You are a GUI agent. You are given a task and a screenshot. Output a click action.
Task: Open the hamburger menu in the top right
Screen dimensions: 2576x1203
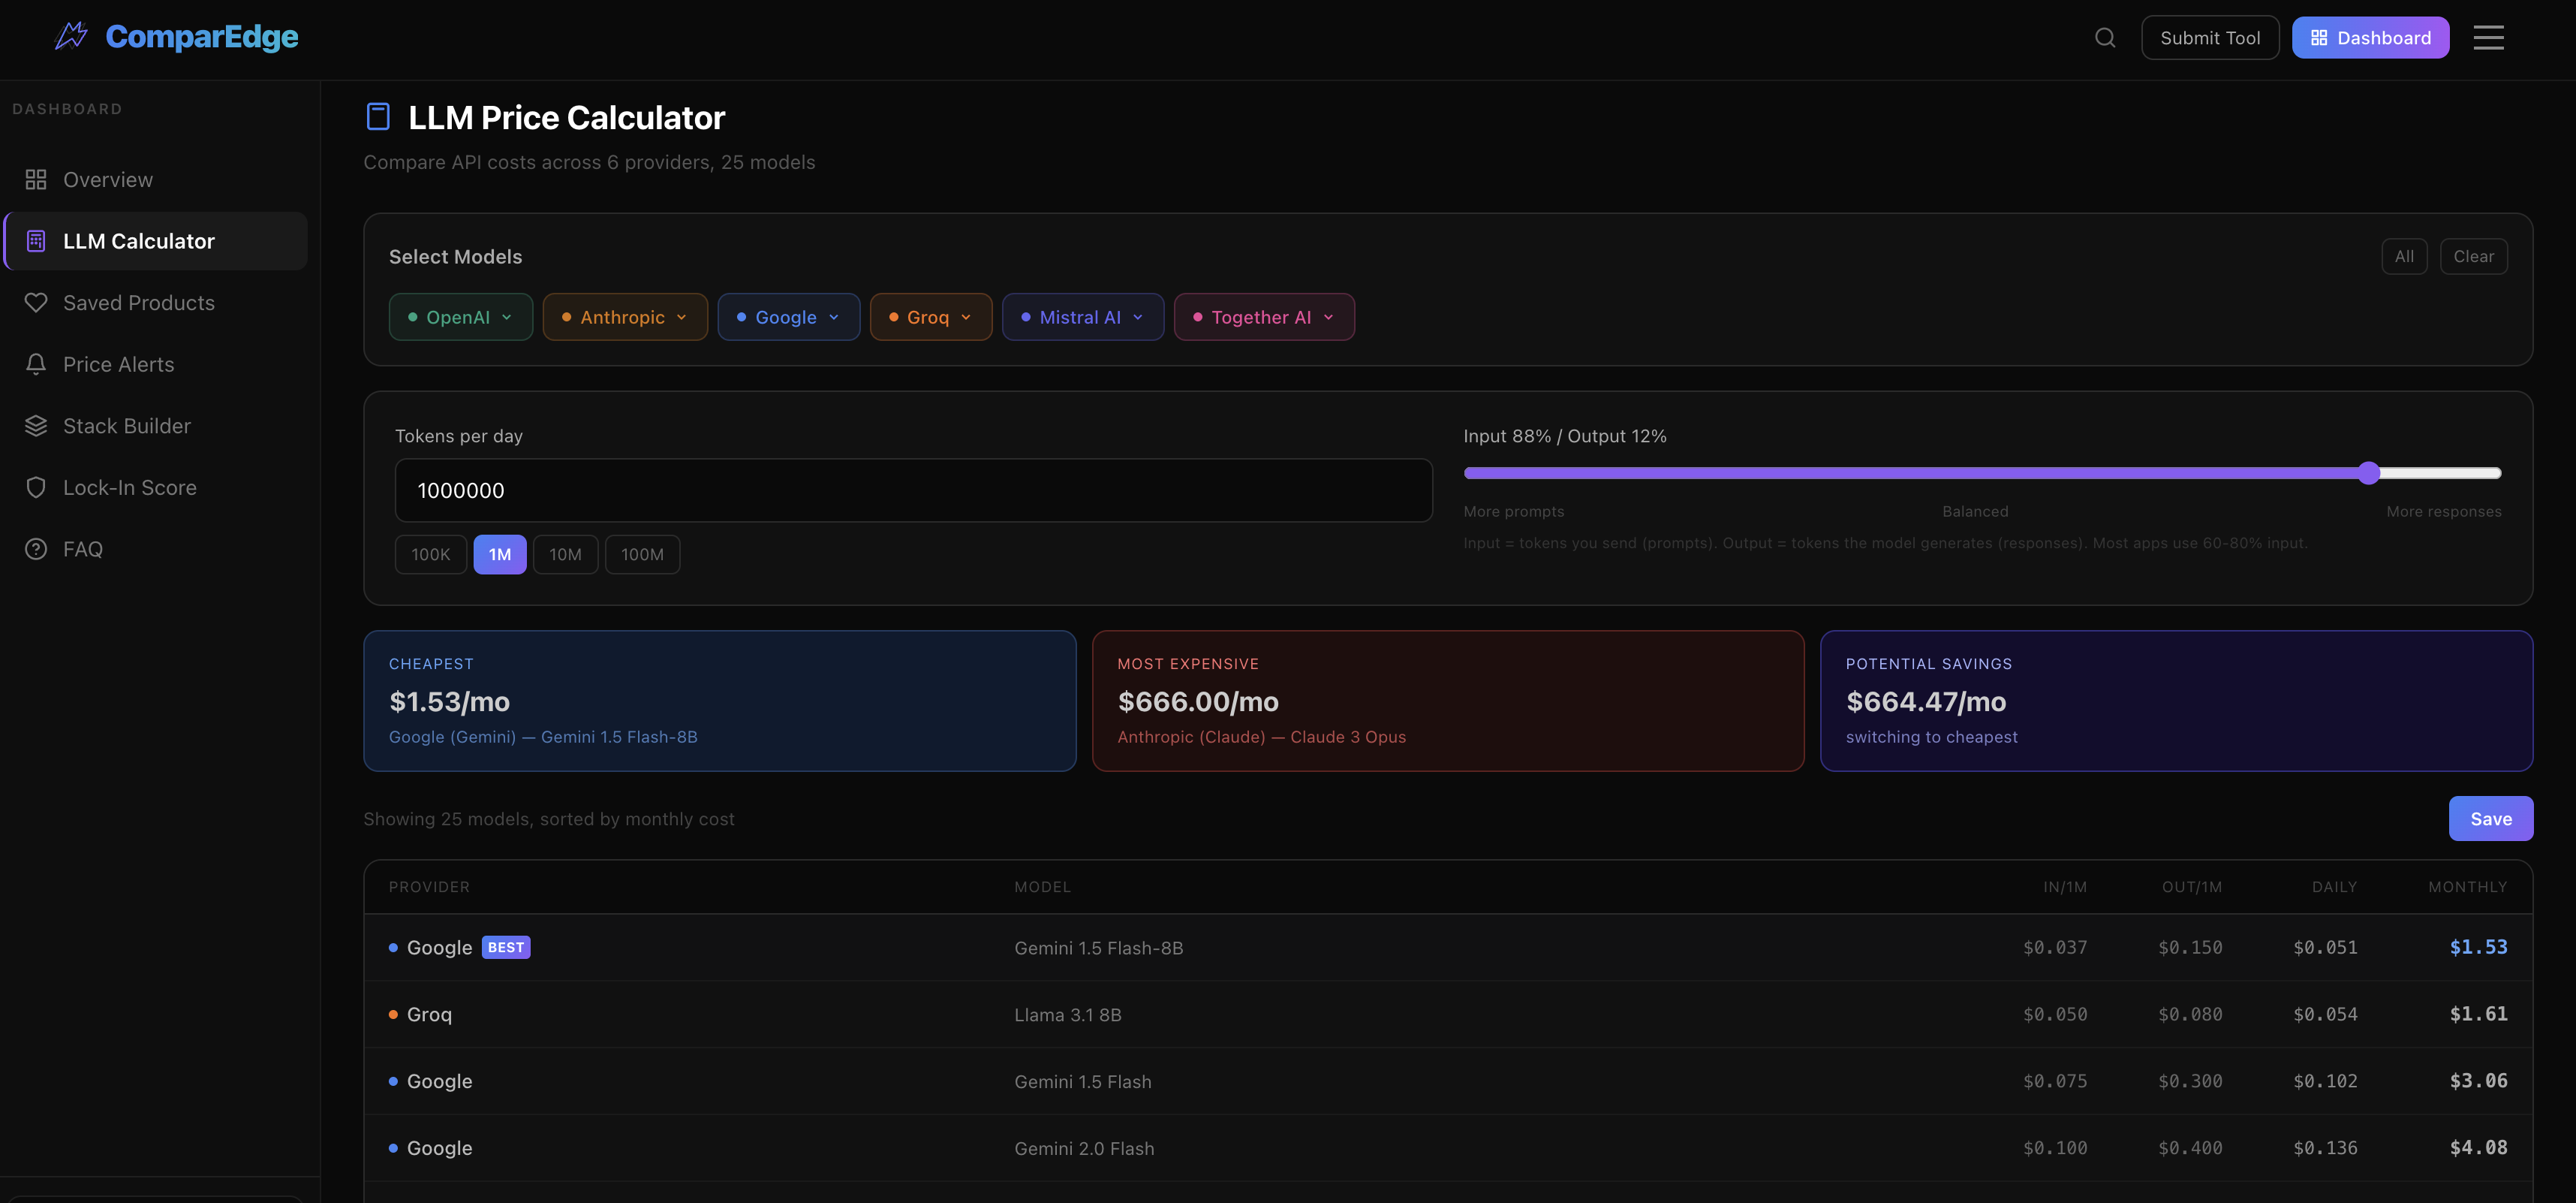pos(2489,37)
